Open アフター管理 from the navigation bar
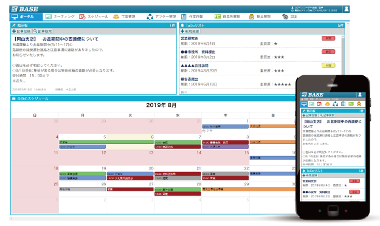 pyautogui.click(x=161, y=17)
